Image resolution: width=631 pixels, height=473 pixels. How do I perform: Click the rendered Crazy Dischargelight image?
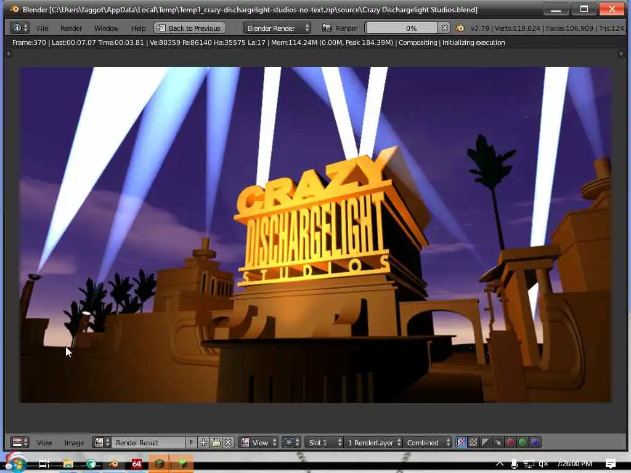click(315, 235)
